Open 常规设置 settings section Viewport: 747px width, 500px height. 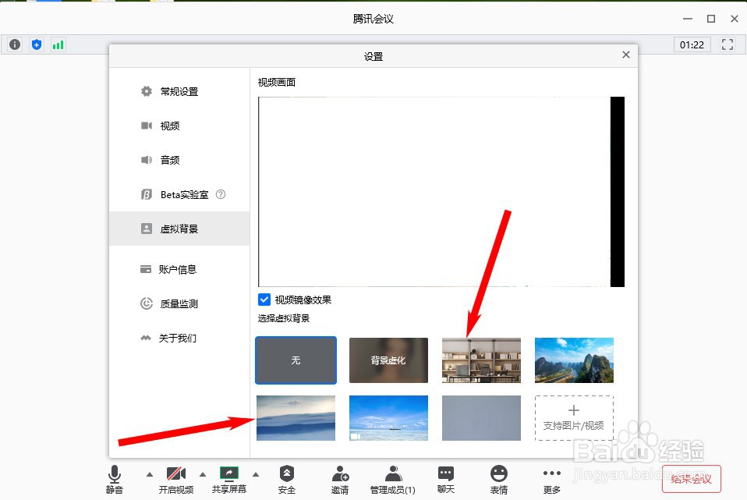pos(179,91)
